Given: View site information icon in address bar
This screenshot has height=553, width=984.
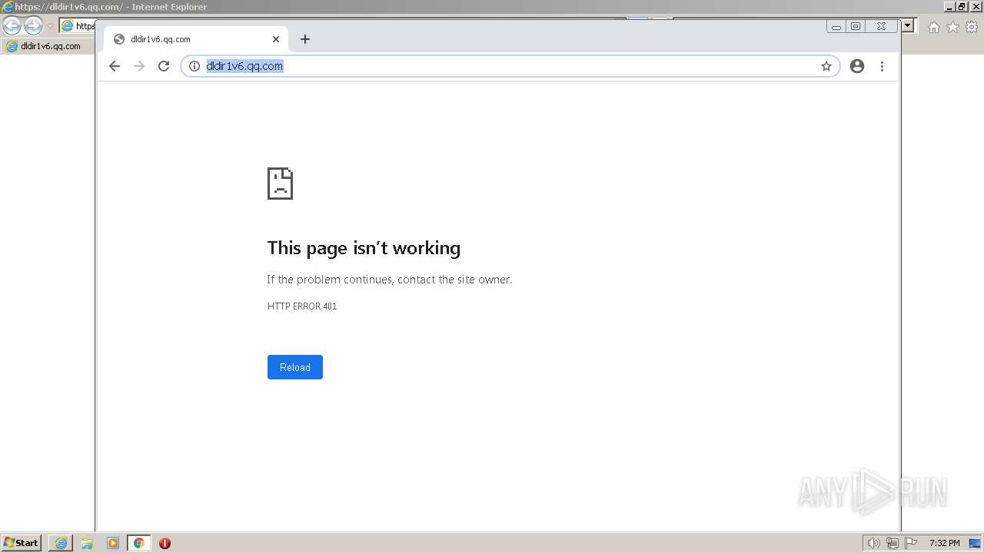Looking at the screenshot, I should pyautogui.click(x=194, y=66).
